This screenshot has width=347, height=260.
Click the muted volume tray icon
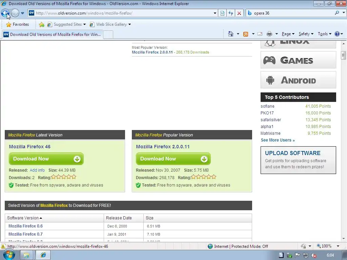coord(313,256)
